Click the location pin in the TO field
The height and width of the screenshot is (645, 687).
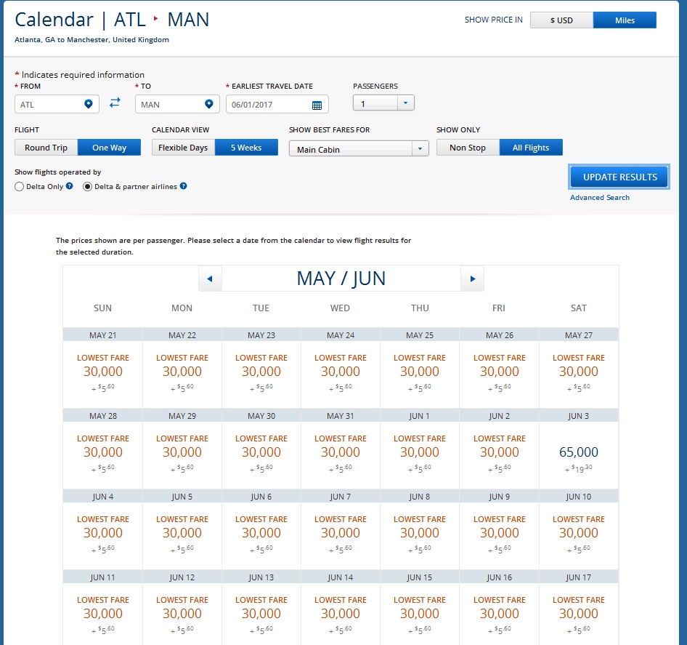coord(209,104)
